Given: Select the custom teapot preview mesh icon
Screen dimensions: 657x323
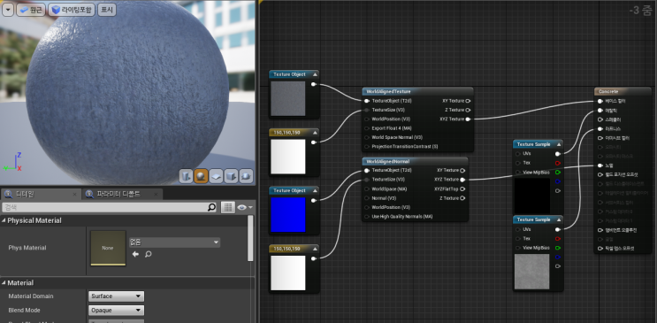Looking at the screenshot, I should coord(246,176).
